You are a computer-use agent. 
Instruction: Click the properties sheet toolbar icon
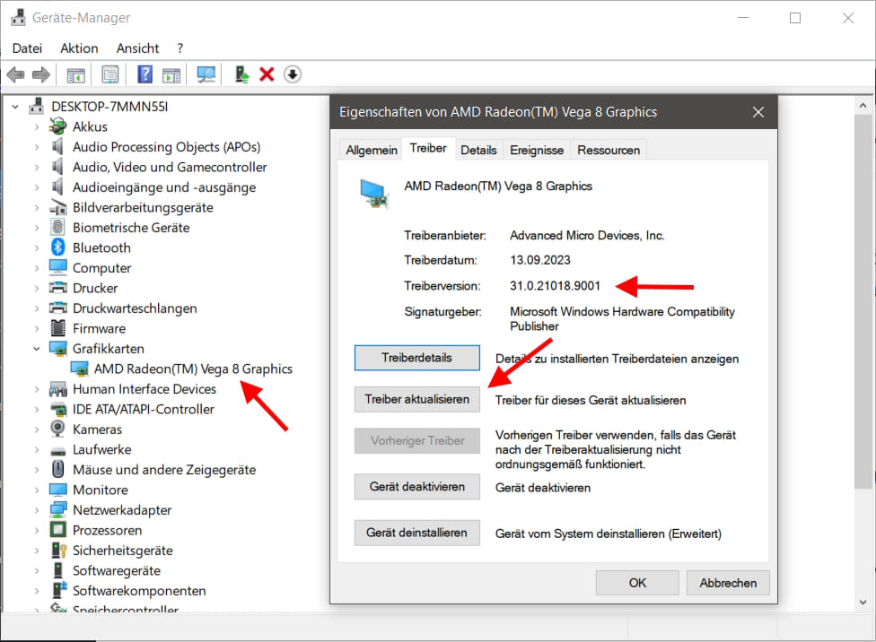pyautogui.click(x=110, y=74)
